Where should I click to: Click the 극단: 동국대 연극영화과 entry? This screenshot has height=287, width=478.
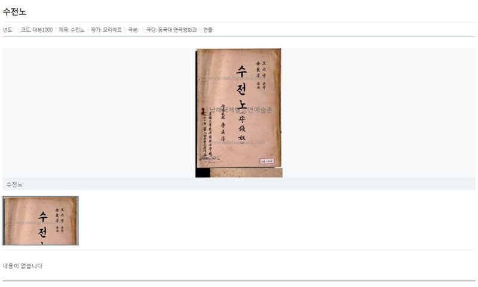pyautogui.click(x=171, y=30)
